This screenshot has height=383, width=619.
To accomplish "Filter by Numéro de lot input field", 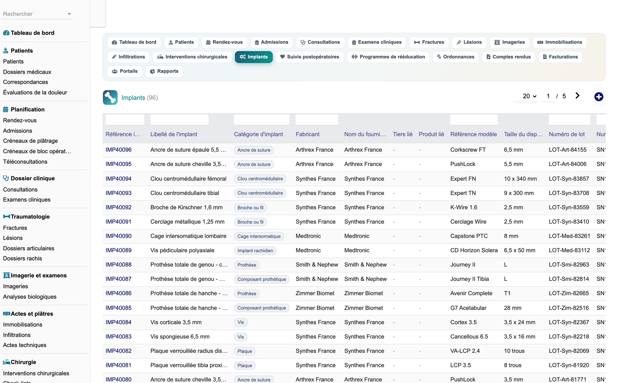I will [569, 120].
